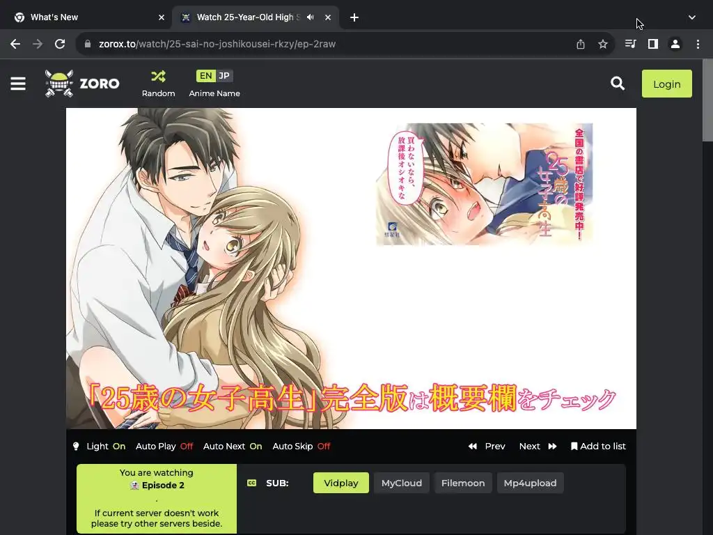
Task: Reload the current page
Action: 60,44
